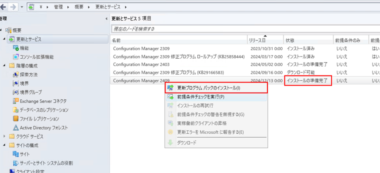Click the prerequisite check menu icon

click(x=171, y=97)
